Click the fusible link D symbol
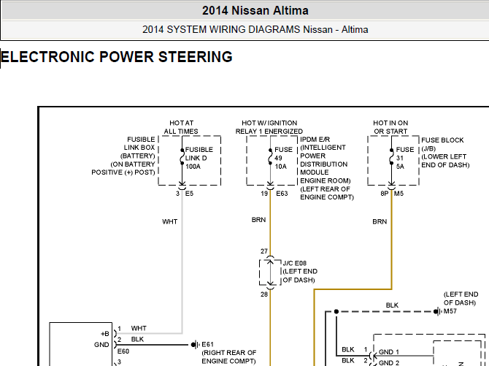This screenshot has height=366, width=489. point(182,156)
